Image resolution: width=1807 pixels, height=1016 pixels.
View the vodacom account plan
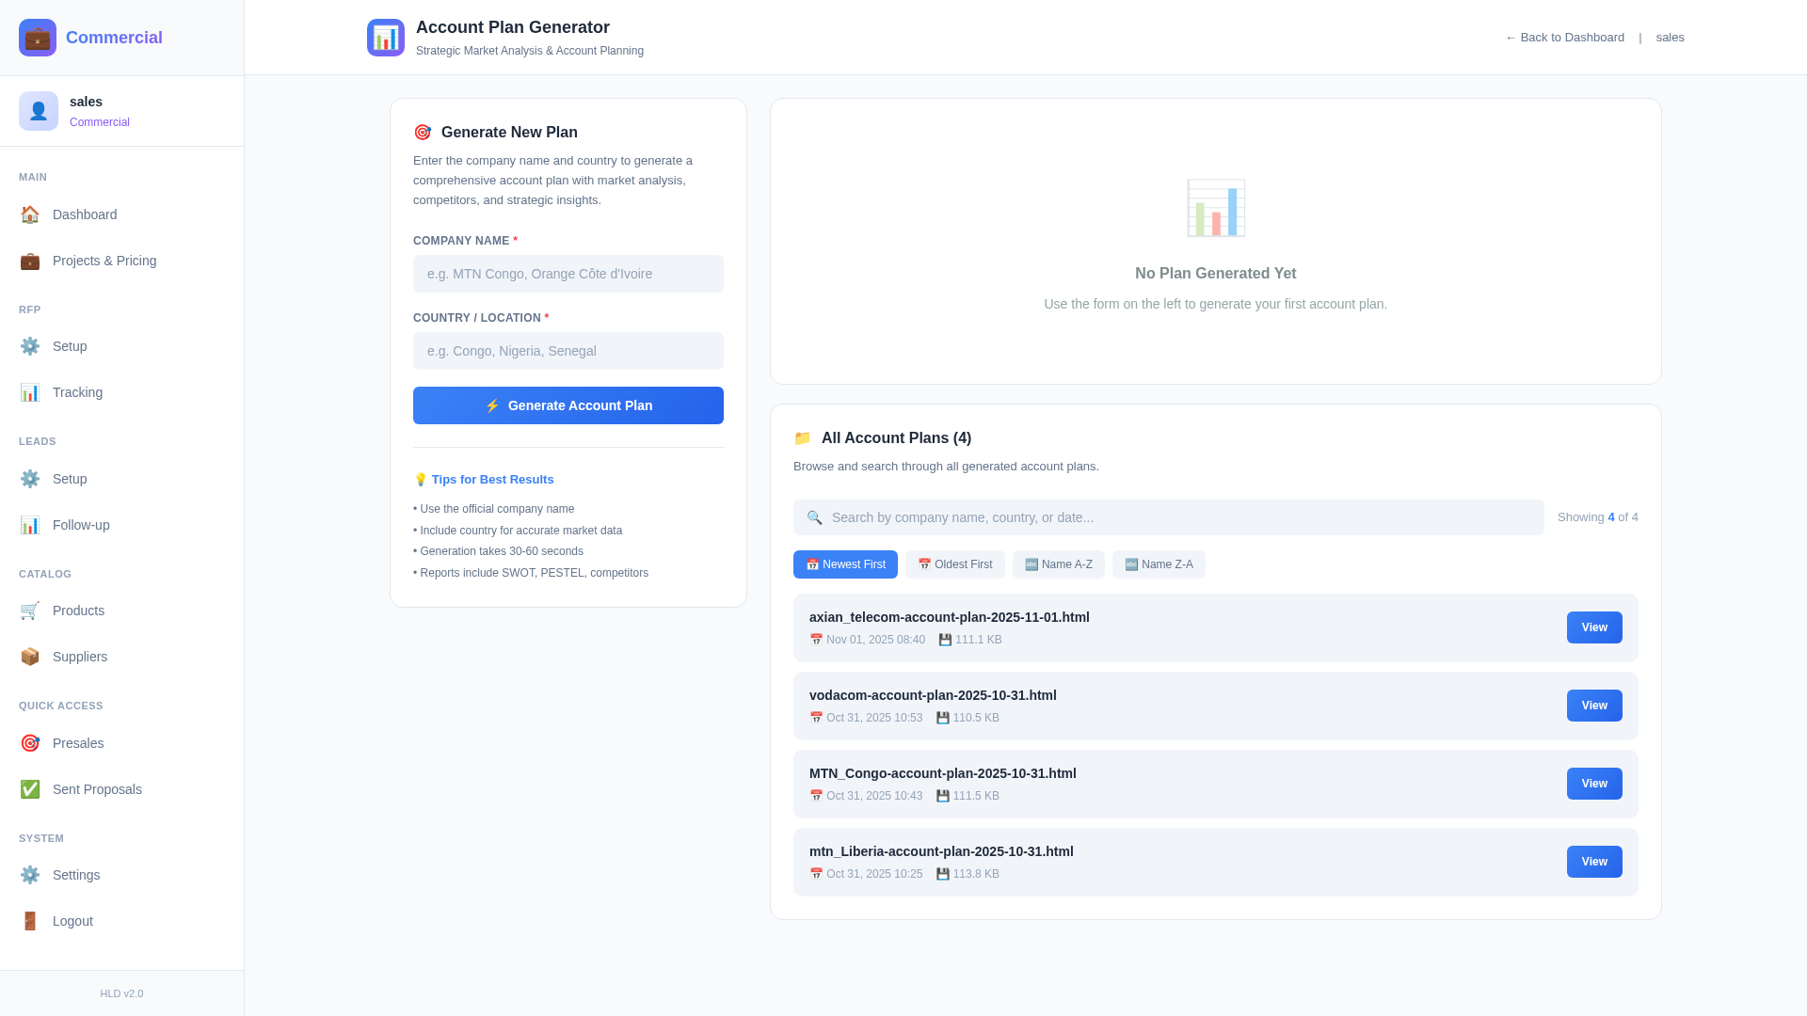[1594, 706]
